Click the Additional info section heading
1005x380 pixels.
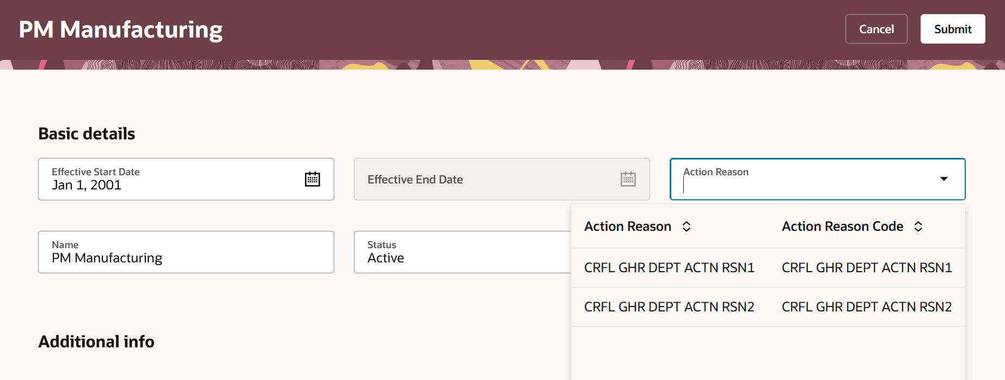coord(96,342)
